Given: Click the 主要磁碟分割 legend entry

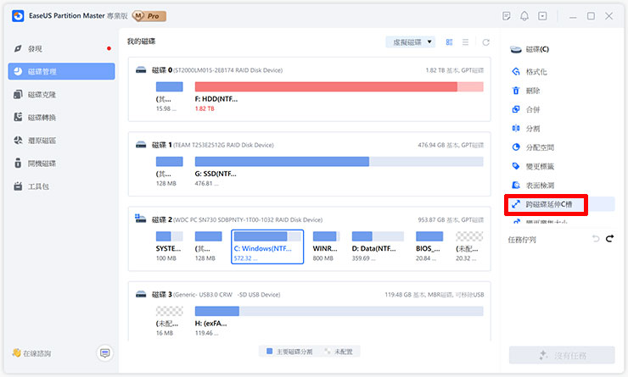Looking at the screenshot, I should tap(289, 352).
